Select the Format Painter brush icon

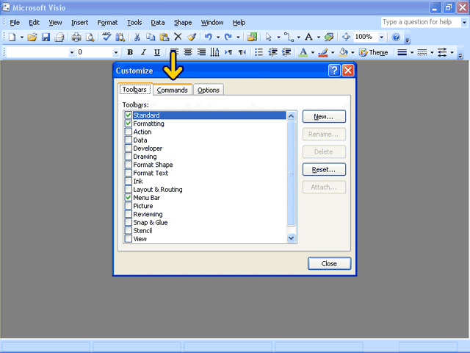click(x=191, y=37)
